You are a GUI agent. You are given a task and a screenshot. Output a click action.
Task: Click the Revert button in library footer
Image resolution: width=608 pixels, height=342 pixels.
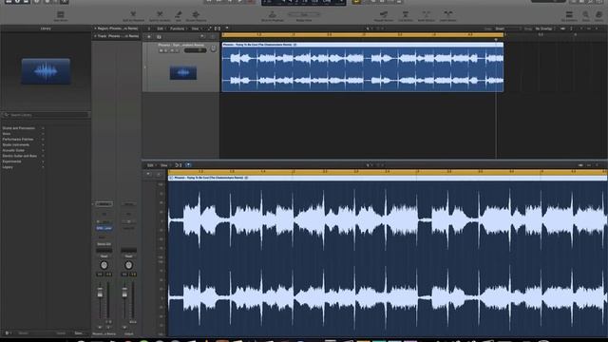click(24, 333)
